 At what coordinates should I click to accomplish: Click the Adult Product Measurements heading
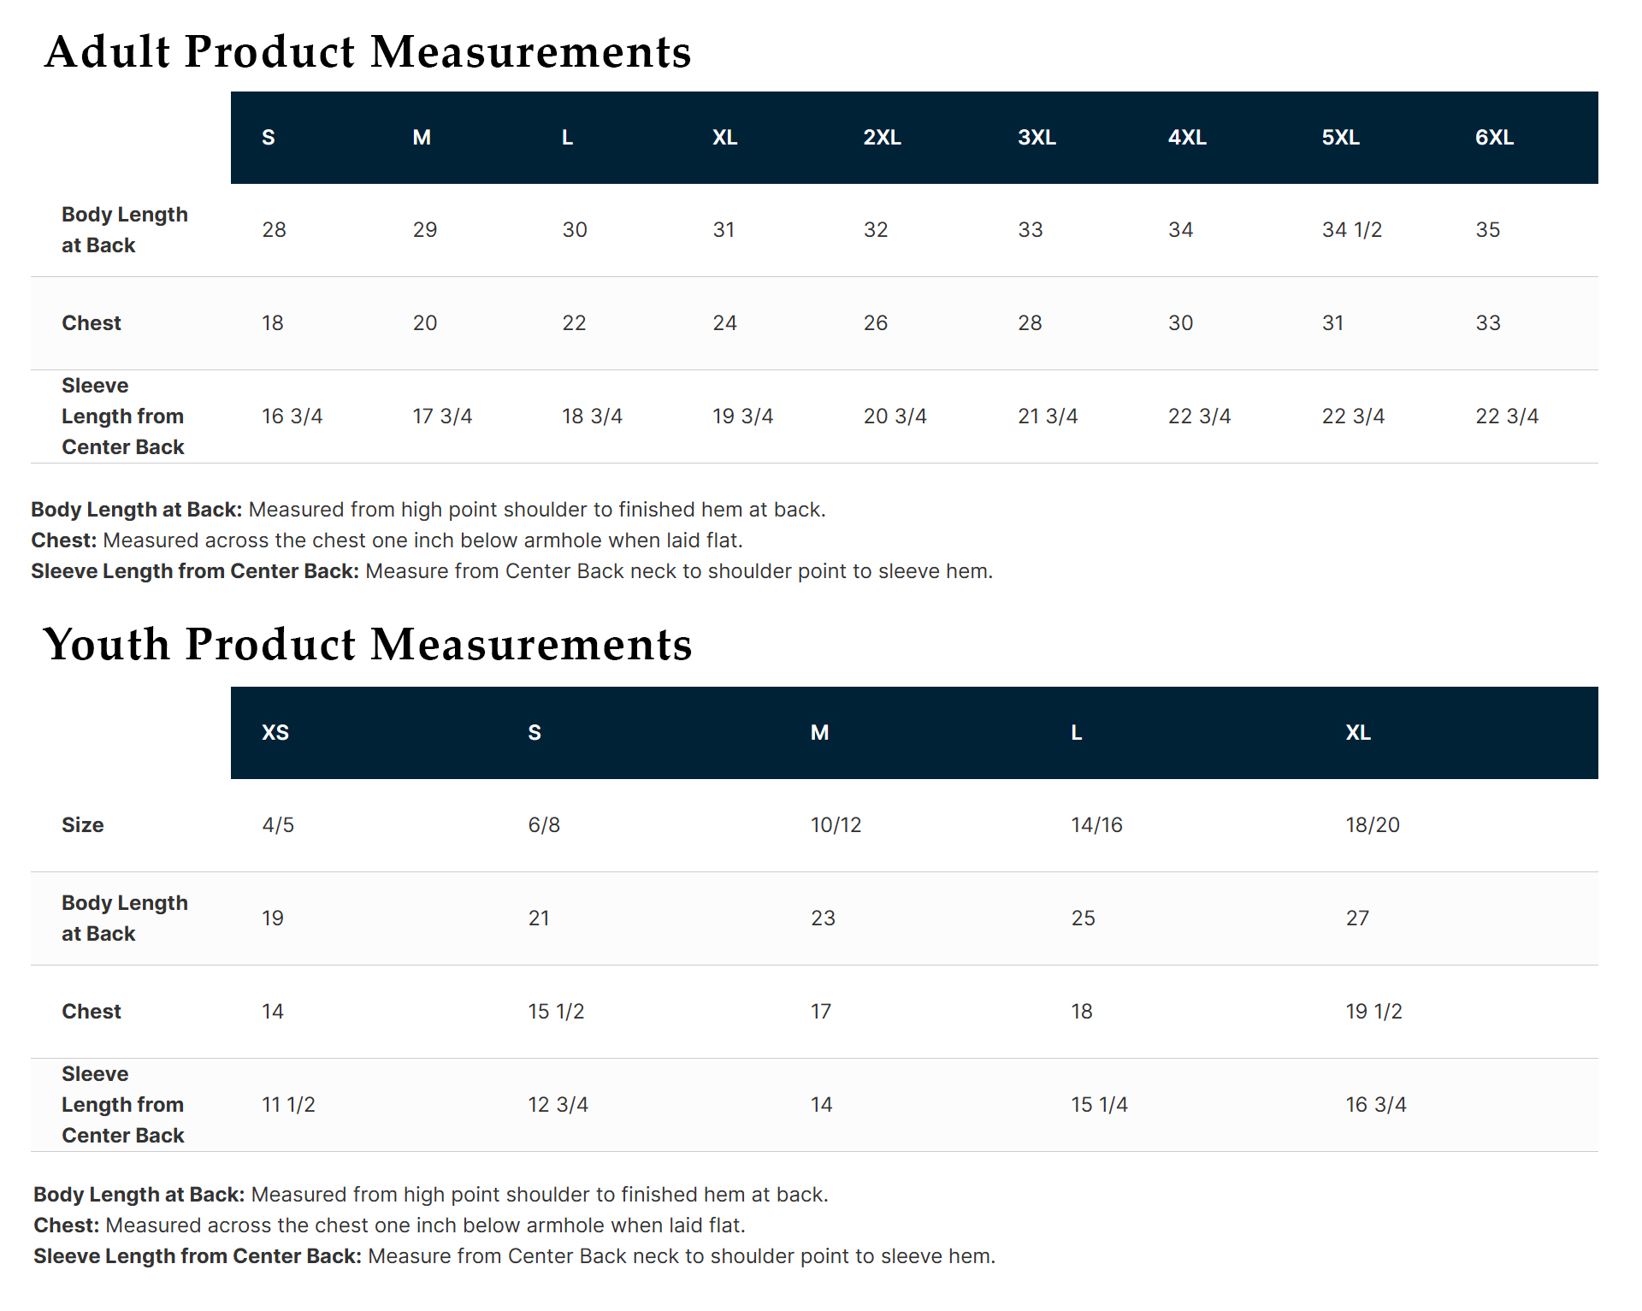coord(368,51)
